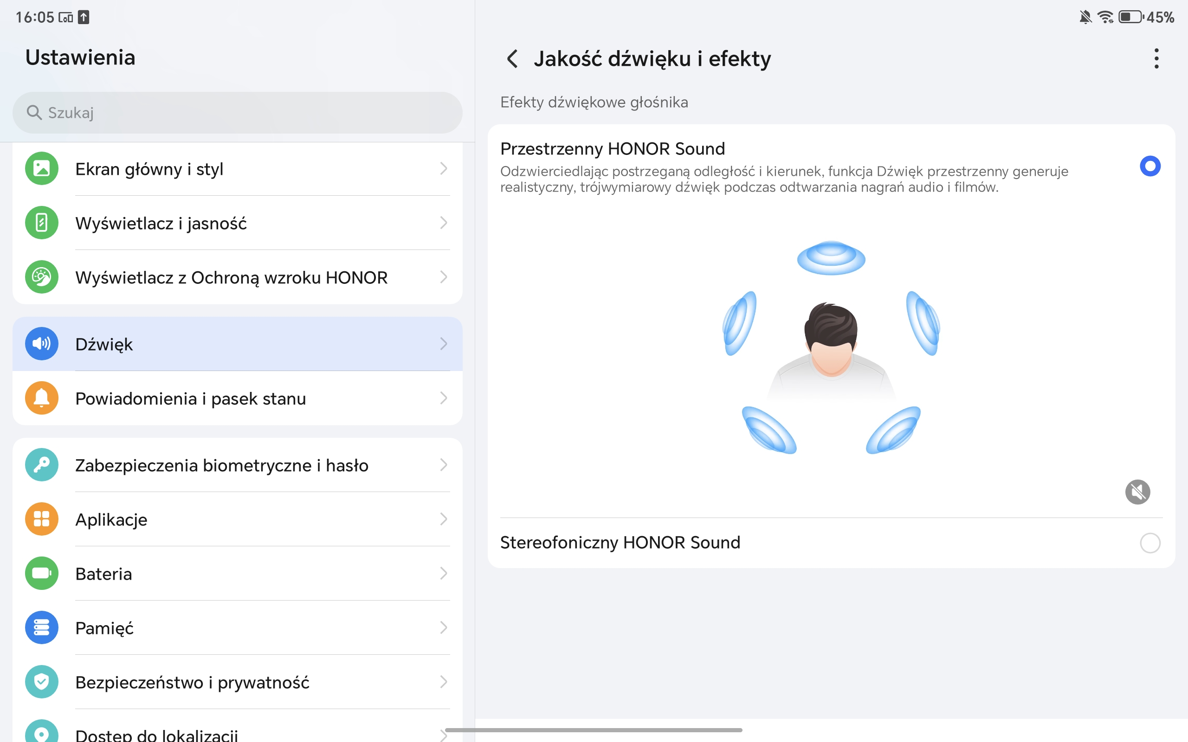
Task: Tap the orange bell Powiadomienia icon
Action: click(x=42, y=398)
